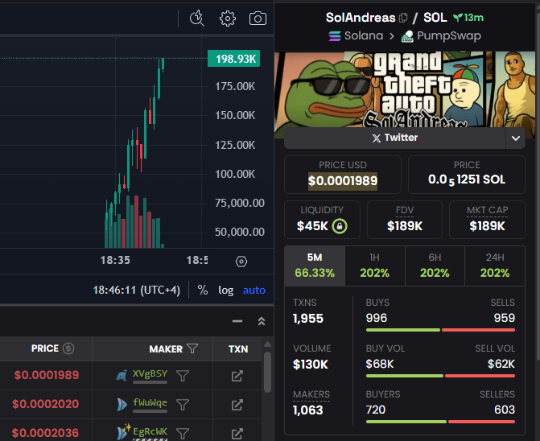540x441 pixels.
Task: Open transaction link for $0.0001989 row
Action: [237, 376]
